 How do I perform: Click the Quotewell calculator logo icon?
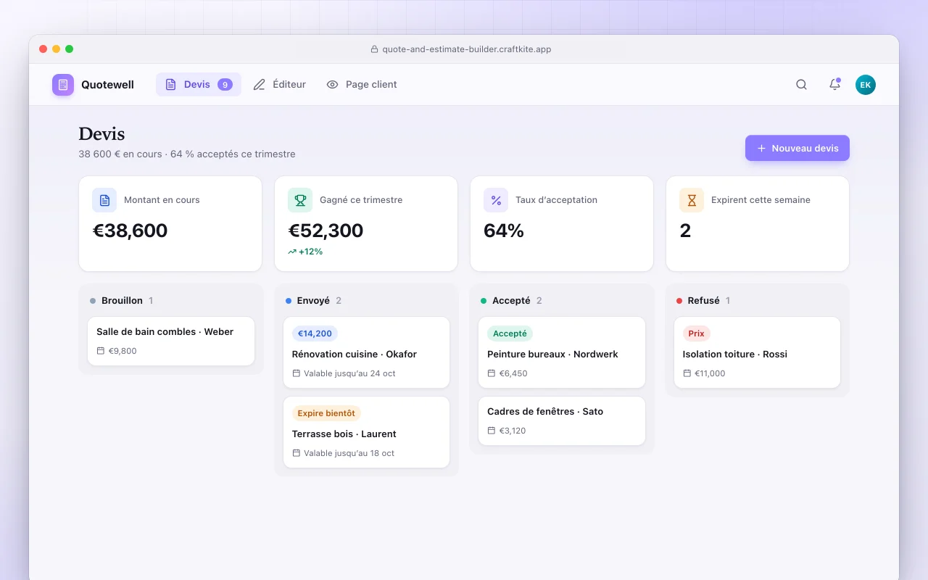pyautogui.click(x=63, y=85)
